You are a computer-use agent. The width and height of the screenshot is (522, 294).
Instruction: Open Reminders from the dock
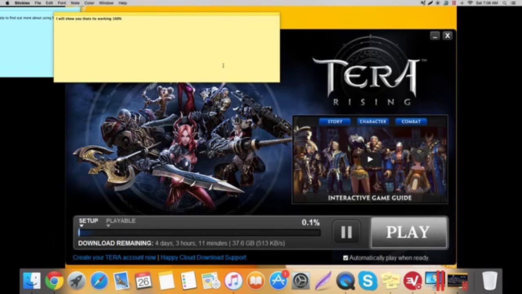coord(188,281)
